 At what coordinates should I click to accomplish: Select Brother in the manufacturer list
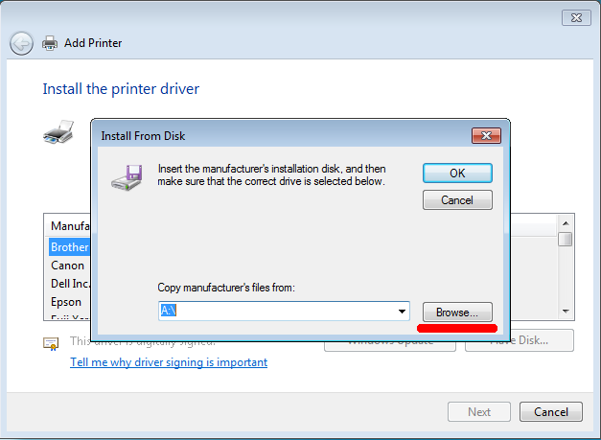(x=69, y=247)
